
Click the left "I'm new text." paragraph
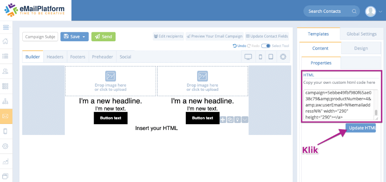coord(111,109)
